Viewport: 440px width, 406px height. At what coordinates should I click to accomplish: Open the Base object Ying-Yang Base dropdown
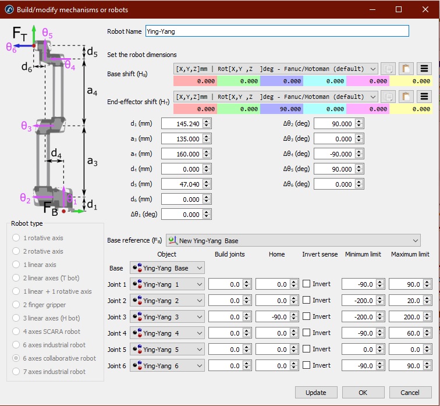click(167, 268)
